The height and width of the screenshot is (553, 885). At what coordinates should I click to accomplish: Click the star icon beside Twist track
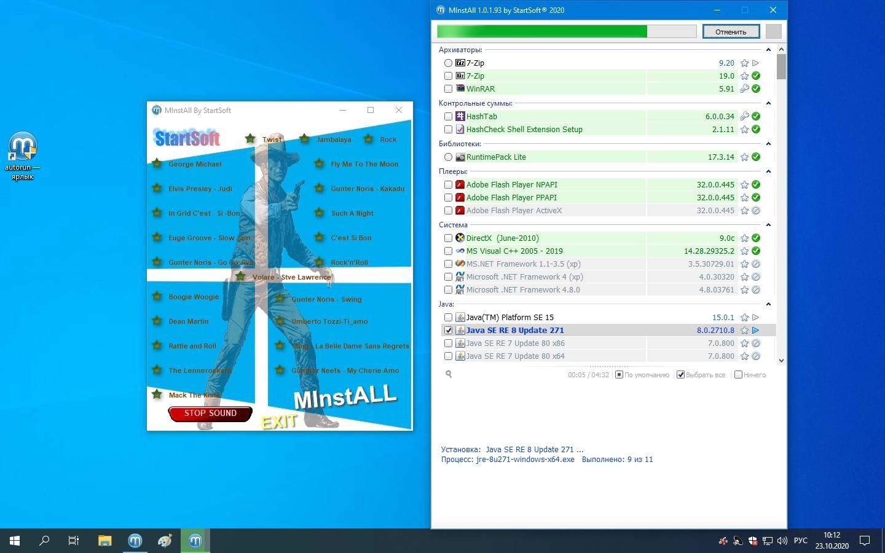[250, 138]
